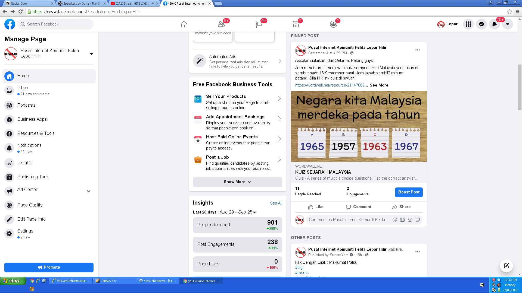Click the blue Promote button
The image size is (522, 293).
49,267
